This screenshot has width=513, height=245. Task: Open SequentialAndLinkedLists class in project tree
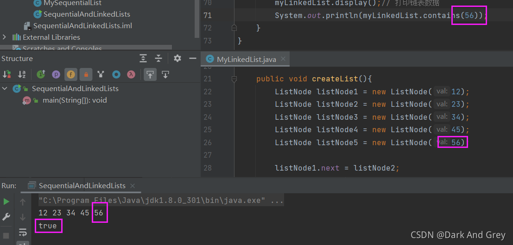(87, 14)
